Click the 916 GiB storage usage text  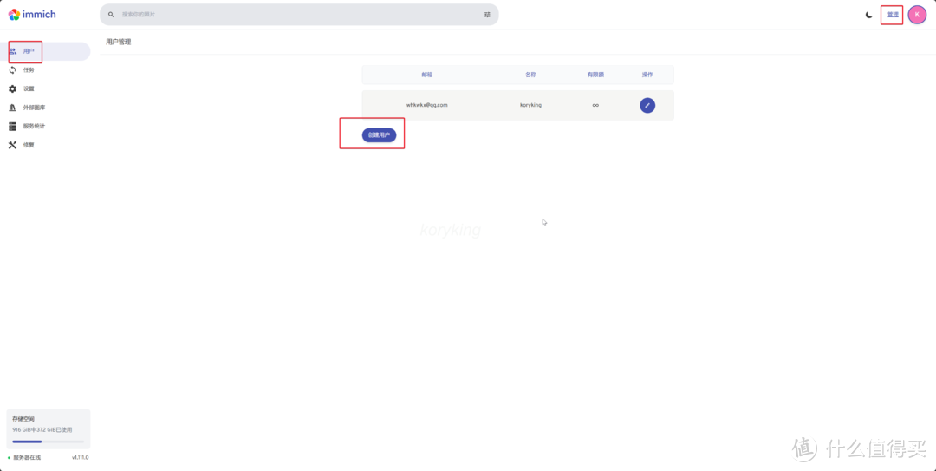[42, 429]
